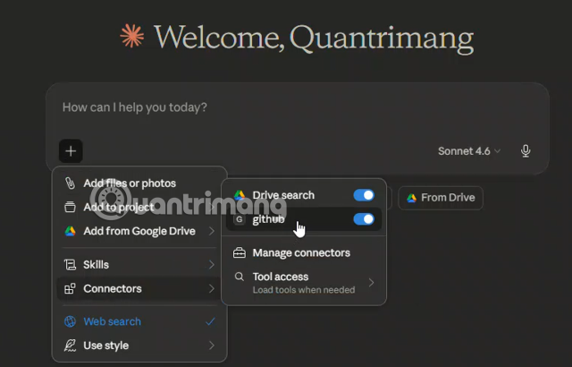The height and width of the screenshot is (367, 572).
Task: Click the plus attachment button
Action: point(71,151)
